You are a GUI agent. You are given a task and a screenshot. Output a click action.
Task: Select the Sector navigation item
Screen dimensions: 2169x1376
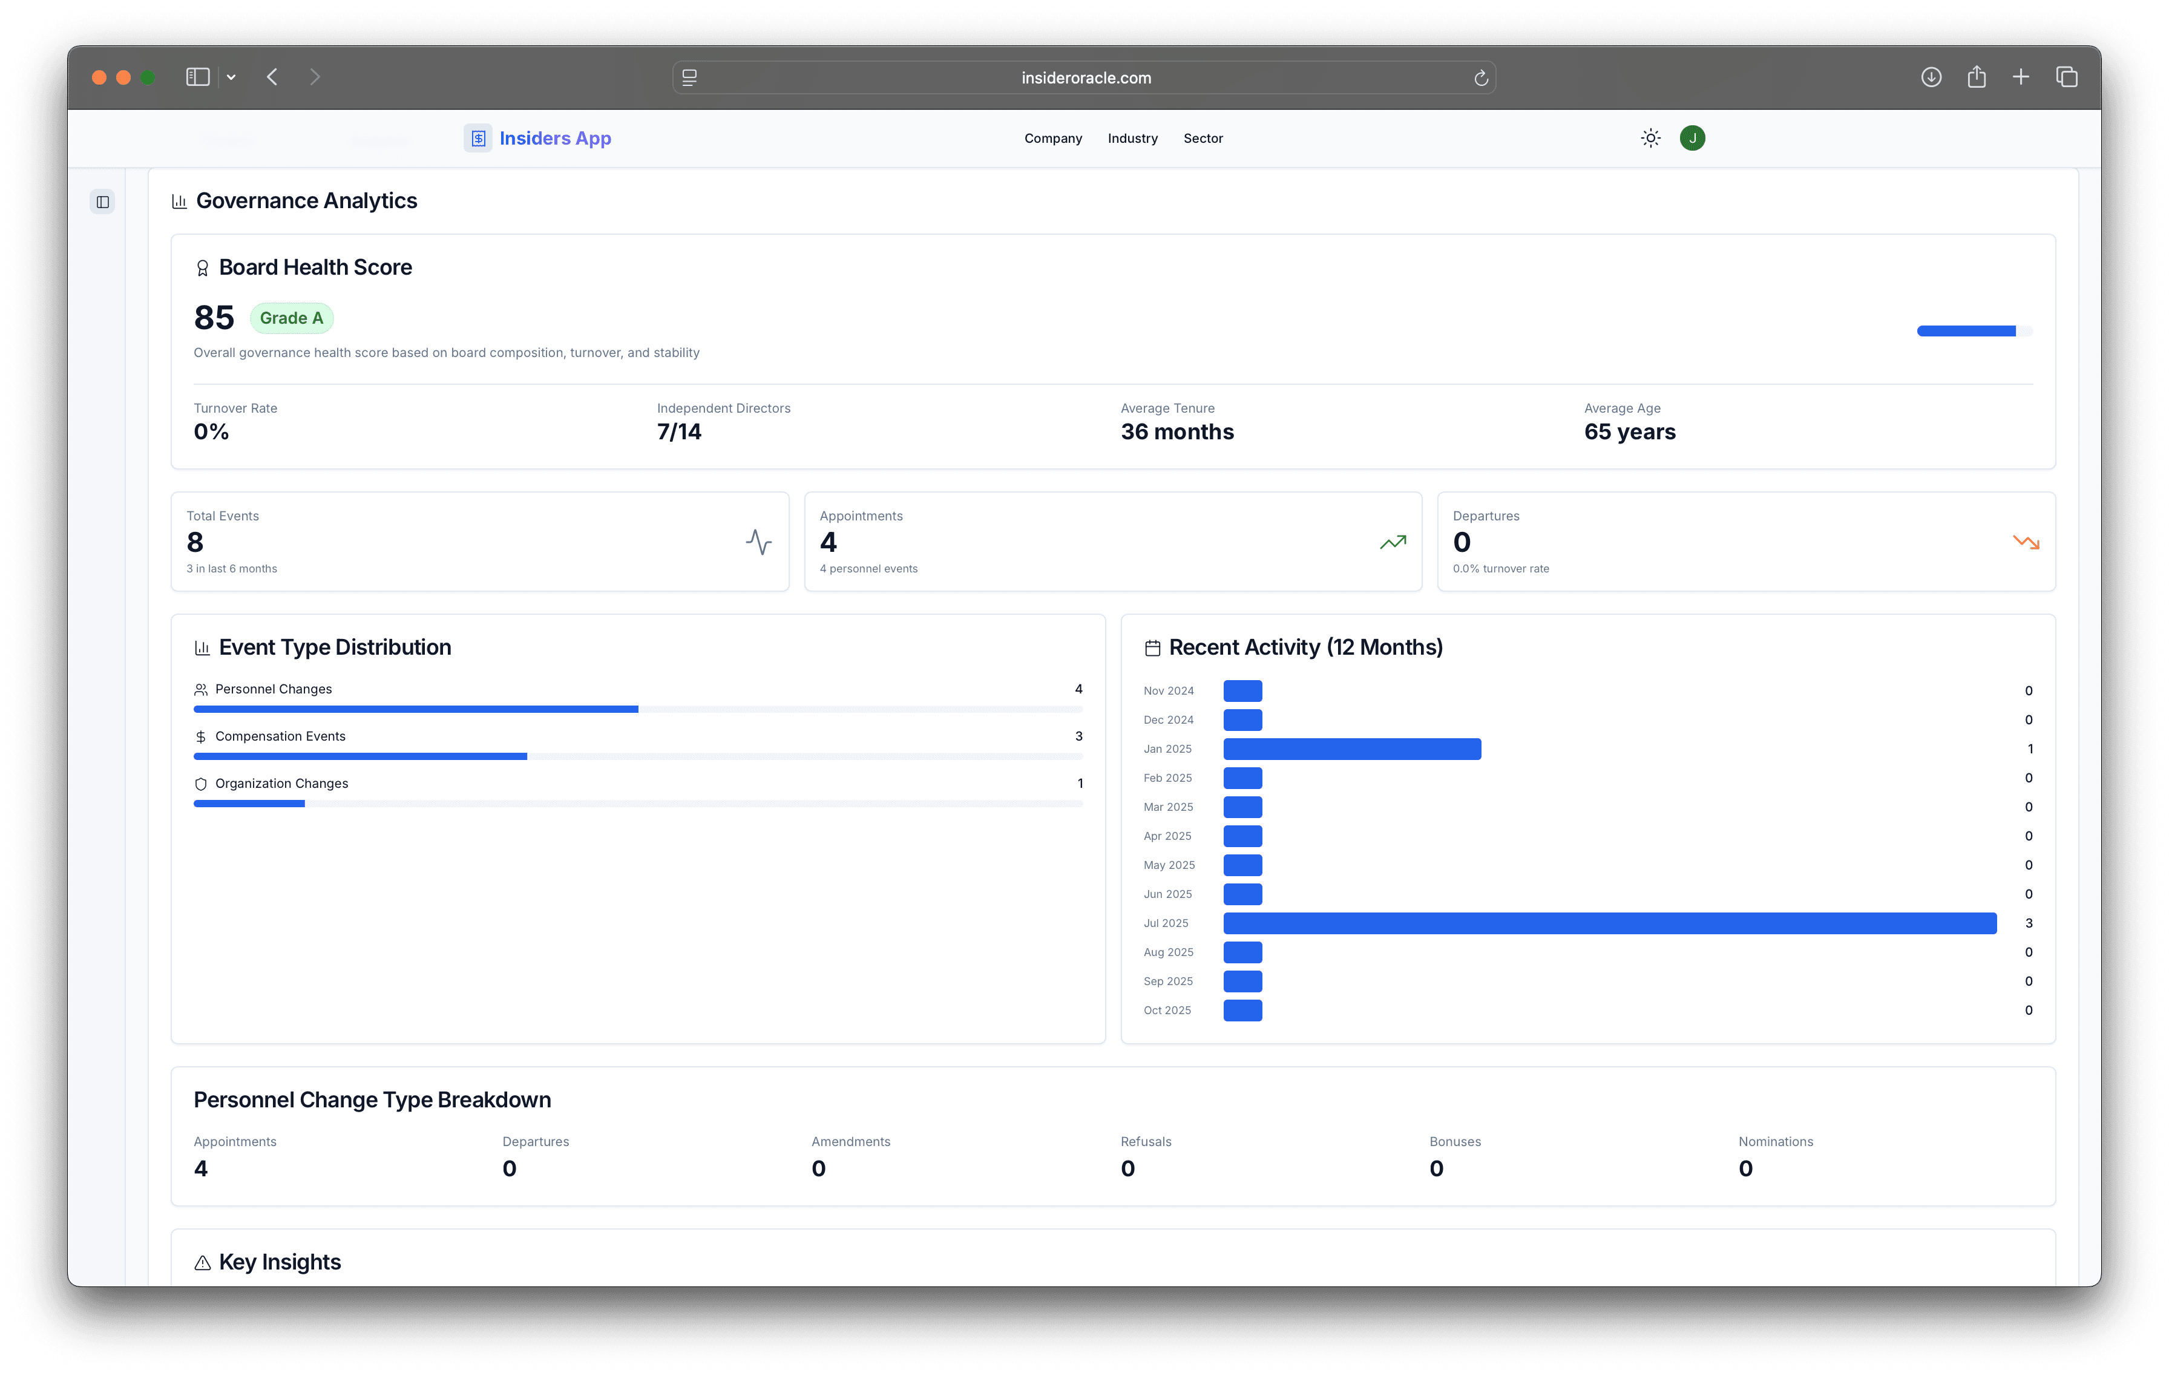coord(1203,138)
